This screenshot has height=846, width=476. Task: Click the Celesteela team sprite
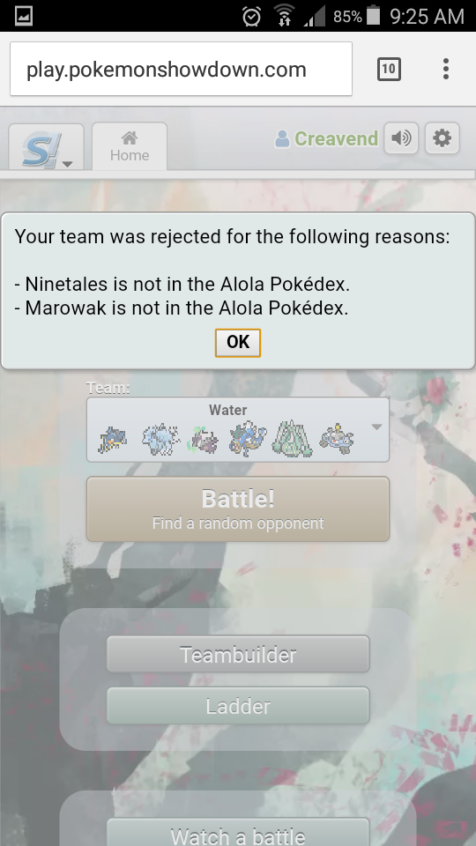click(x=292, y=439)
